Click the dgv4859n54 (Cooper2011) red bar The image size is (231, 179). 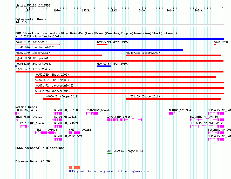[129, 94]
